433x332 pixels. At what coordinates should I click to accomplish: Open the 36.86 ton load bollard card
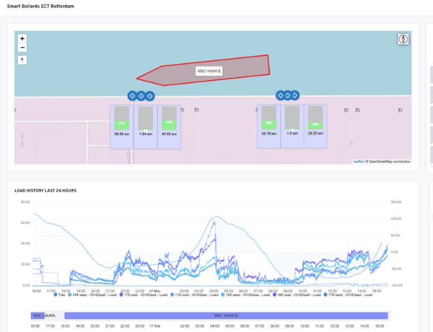pos(121,125)
